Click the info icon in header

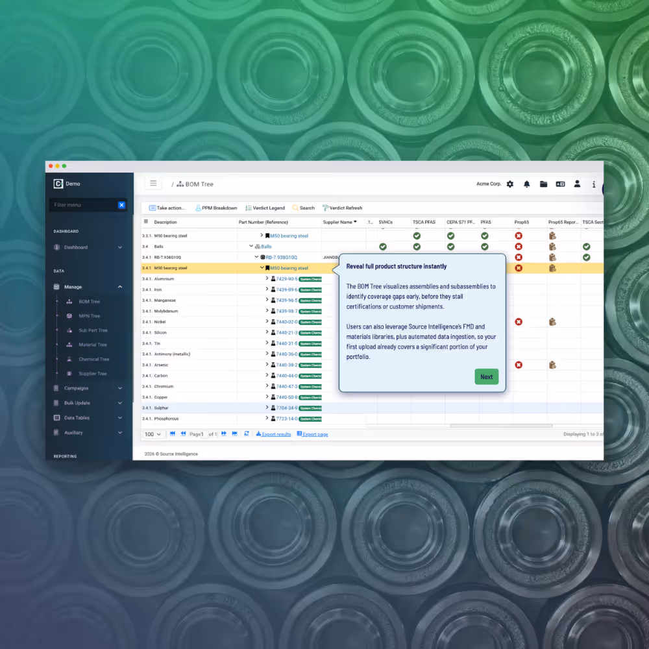point(594,184)
